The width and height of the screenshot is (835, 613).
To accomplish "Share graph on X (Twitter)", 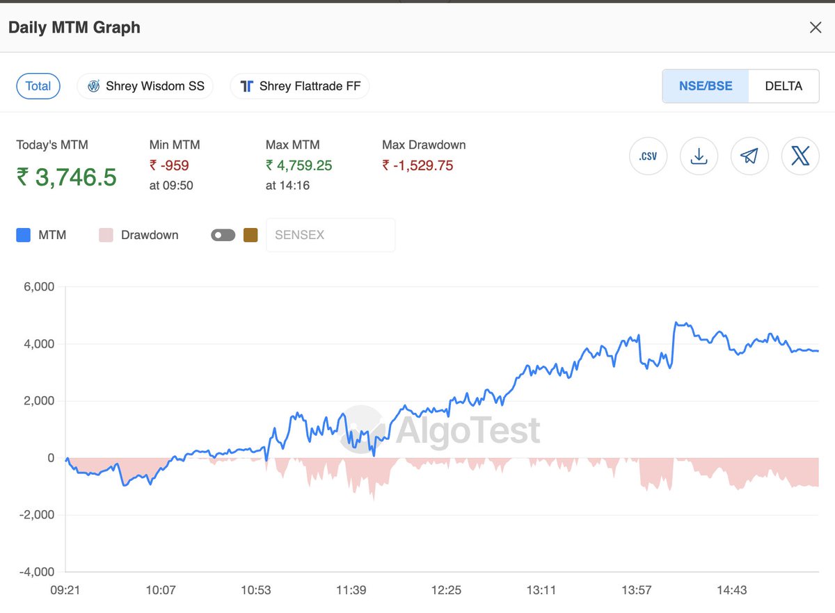I will click(800, 156).
